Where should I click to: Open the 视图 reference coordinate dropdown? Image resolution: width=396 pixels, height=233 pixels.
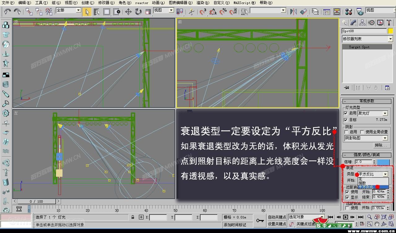pos(164,10)
